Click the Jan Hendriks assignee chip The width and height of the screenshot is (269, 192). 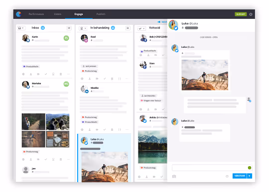pyautogui.click(x=148, y=96)
